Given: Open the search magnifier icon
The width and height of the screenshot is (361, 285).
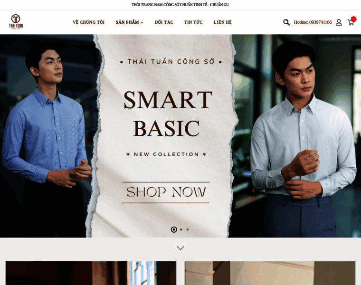Looking at the screenshot, I should [286, 22].
